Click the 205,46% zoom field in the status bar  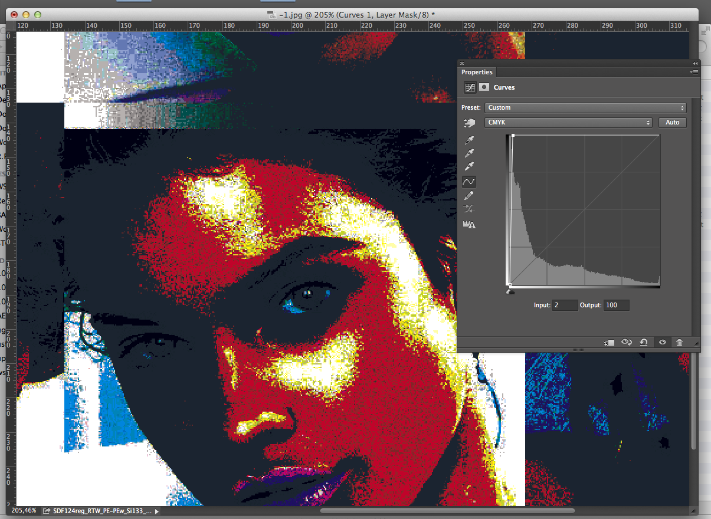[24, 511]
